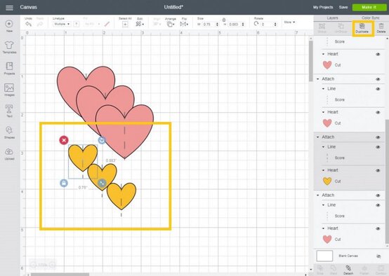Collapse the yellow Heart layer
The width and height of the screenshot is (389, 276).
tap(323, 170)
